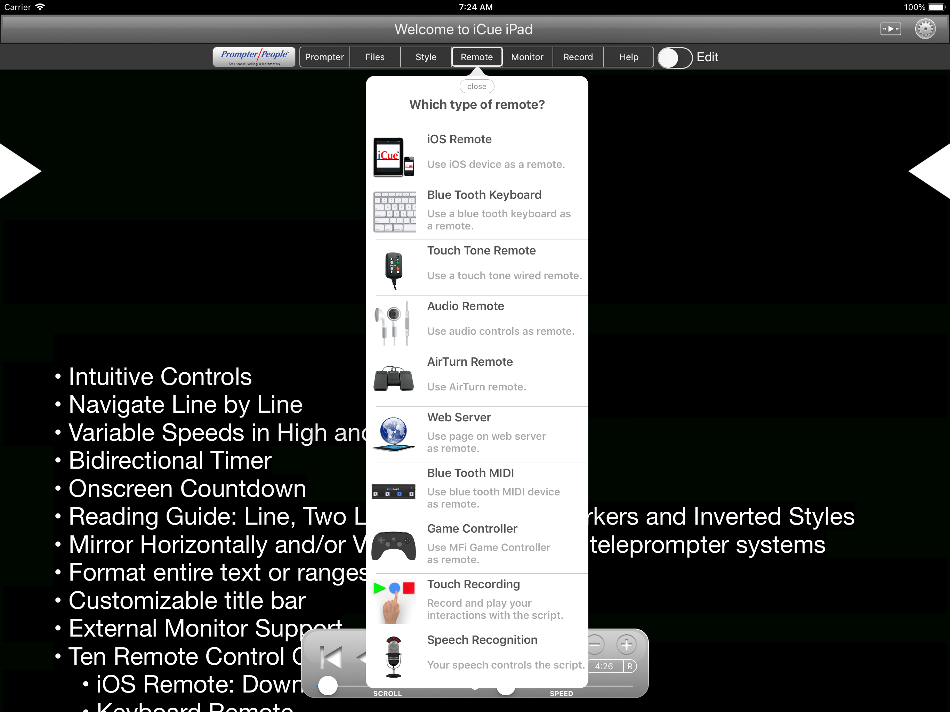
Task: Click the scroll slider knob
Action: 328,685
